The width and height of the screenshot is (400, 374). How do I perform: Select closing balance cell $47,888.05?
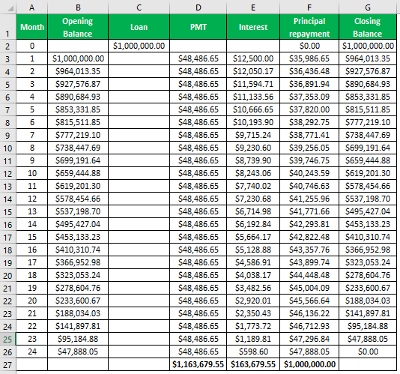coord(368,339)
